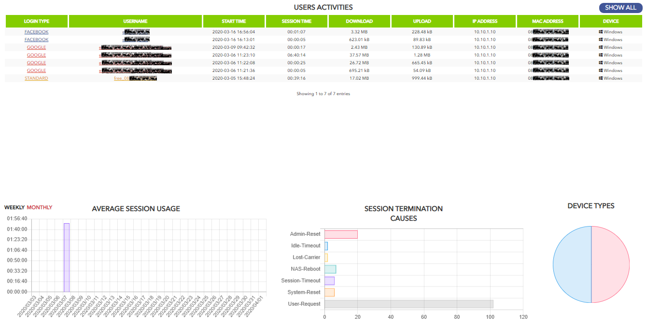Click the Windows icon in the last GOOGLE row
647x327 pixels.
(611, 70)
